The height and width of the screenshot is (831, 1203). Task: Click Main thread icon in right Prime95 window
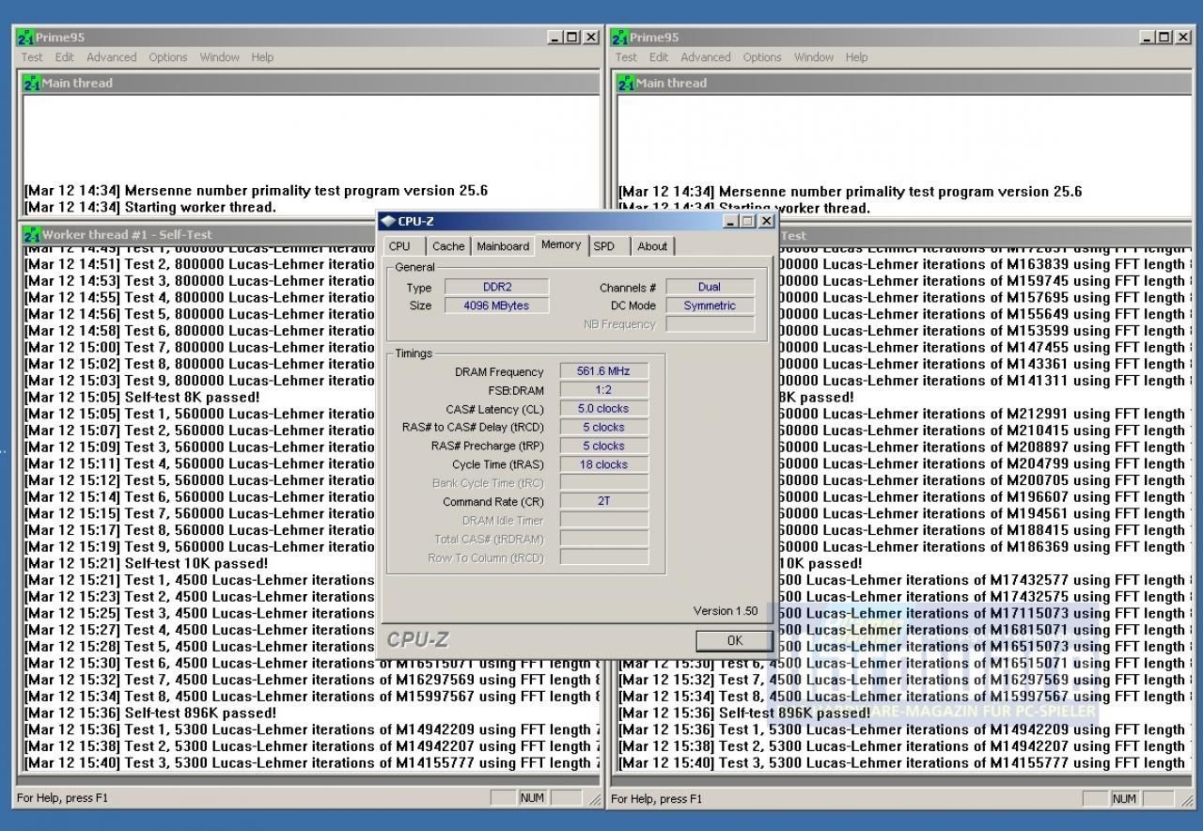pyautogui.click(x=626, y=84)
